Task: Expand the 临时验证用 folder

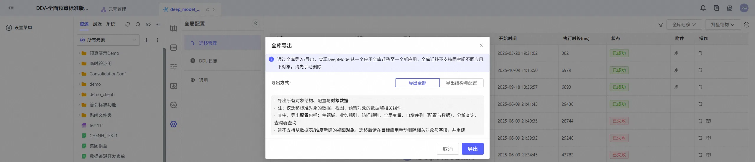Action: tap(79, 64)
